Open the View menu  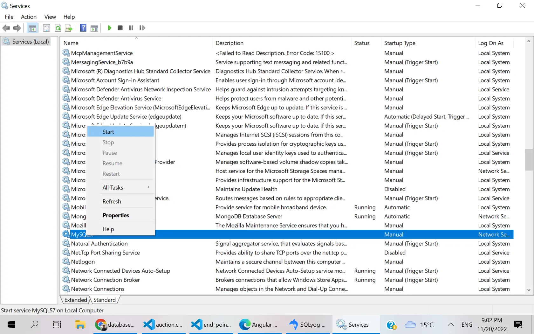click(x=50, y=17)
